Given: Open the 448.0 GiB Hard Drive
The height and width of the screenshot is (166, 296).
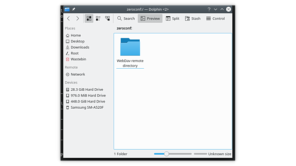Looking at the screenshot, I should click(x=88, y=101).
